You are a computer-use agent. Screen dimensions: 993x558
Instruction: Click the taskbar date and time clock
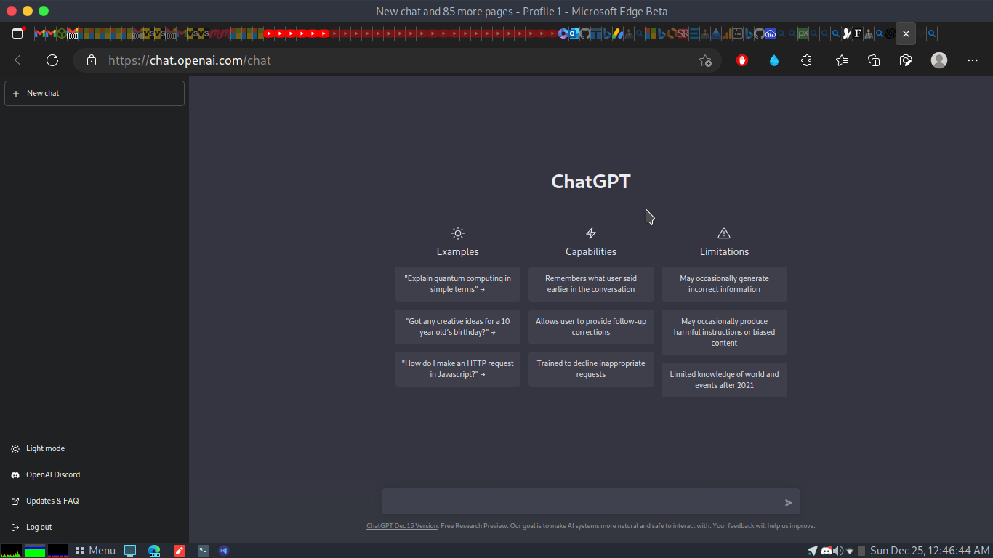pyautogui.click(x=930, y=551)
